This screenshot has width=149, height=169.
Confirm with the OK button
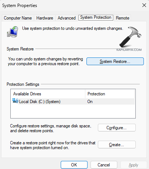pyautogui.click(x=74, y=165)
